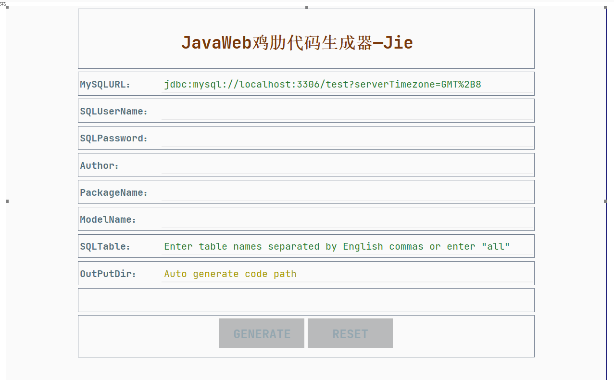Click the "SQLUserName:" label
614x380 pixels.
tap(113, 112)
